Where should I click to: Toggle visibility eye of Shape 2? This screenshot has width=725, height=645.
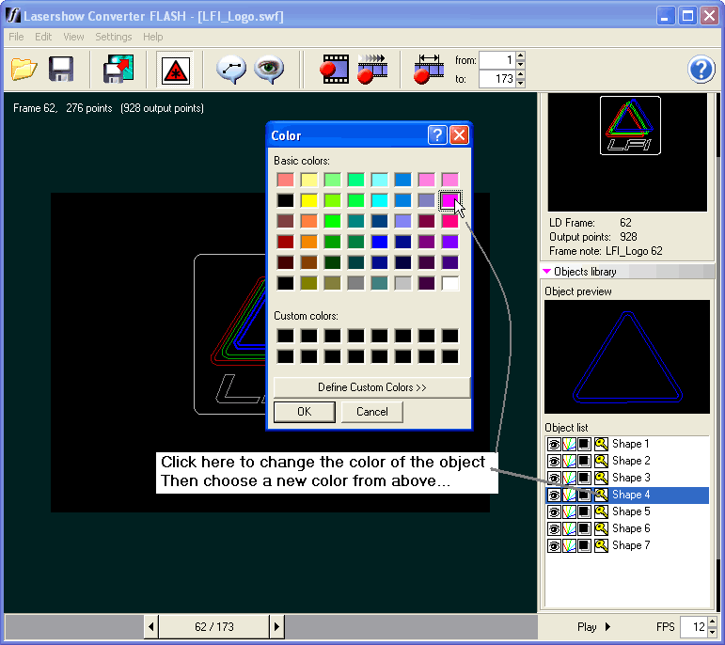tap(554, 461)
